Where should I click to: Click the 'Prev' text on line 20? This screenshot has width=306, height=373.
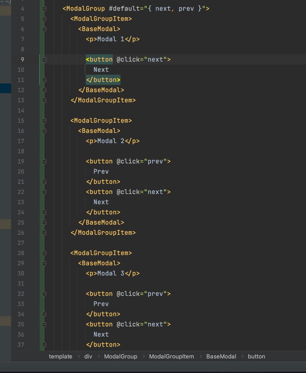[x=101, y=171]
